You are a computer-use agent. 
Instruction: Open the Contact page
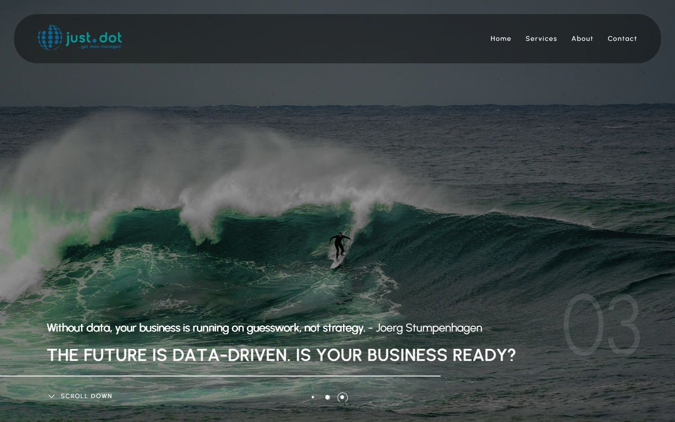(x=622, y=39)
